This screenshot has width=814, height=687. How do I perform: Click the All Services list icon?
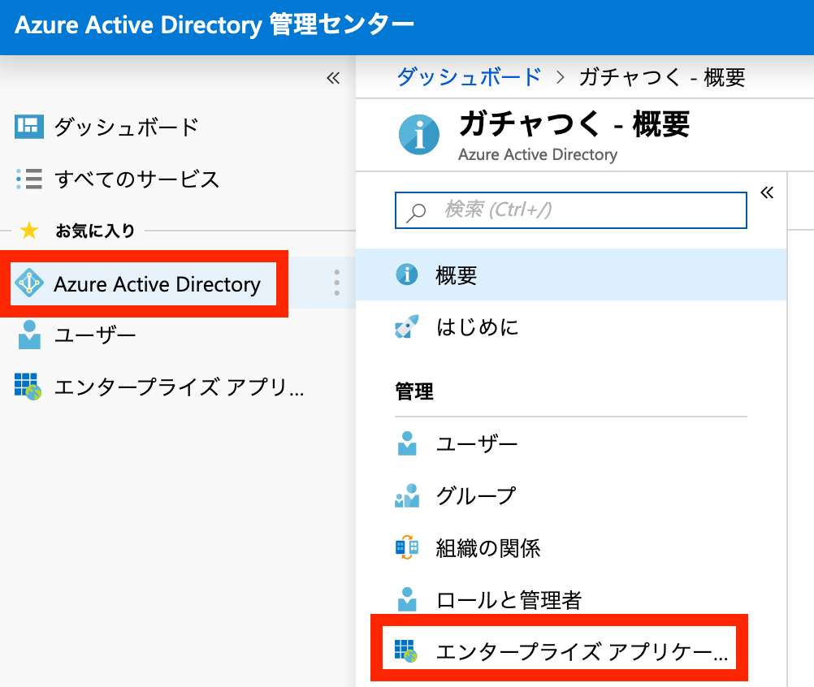tap(29, 179)
